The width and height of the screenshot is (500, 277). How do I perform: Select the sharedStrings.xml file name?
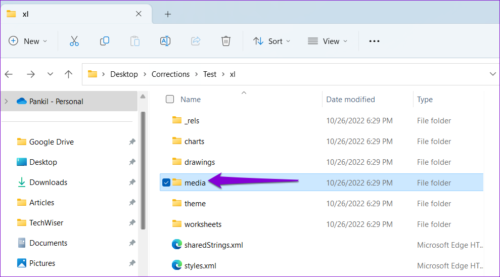[x=214, y=245]
